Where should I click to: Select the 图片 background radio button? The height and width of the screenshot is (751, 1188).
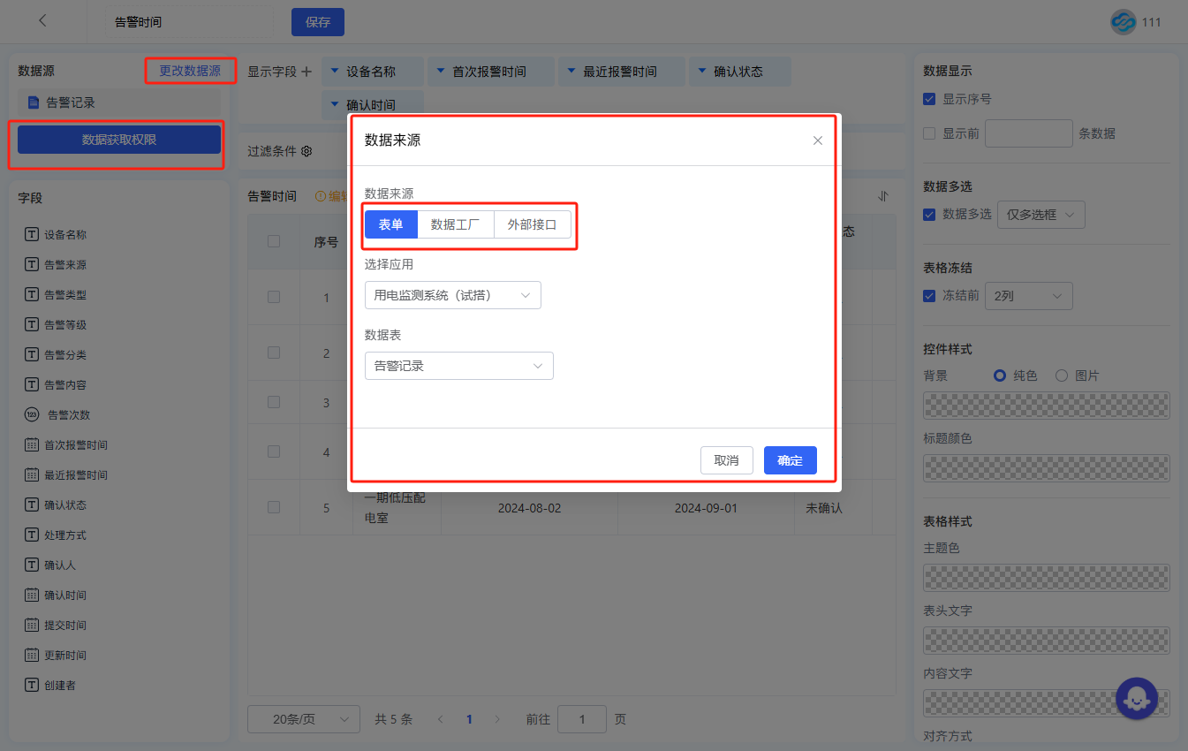1061,375
